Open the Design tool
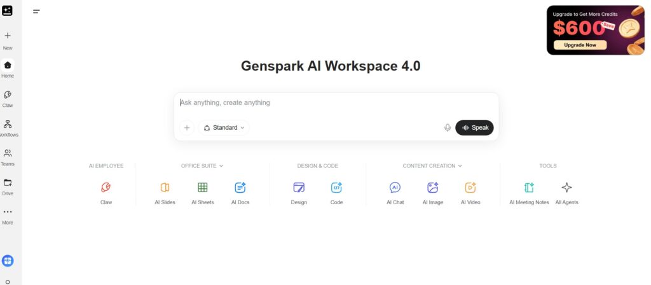Screen dimensions: 651x285 (299, 193)
